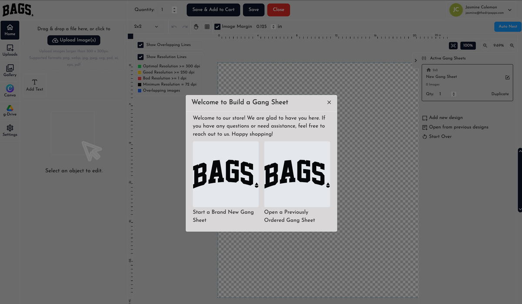Click the zoom in magnifier

pyautogui.click(x=512, y=46)
